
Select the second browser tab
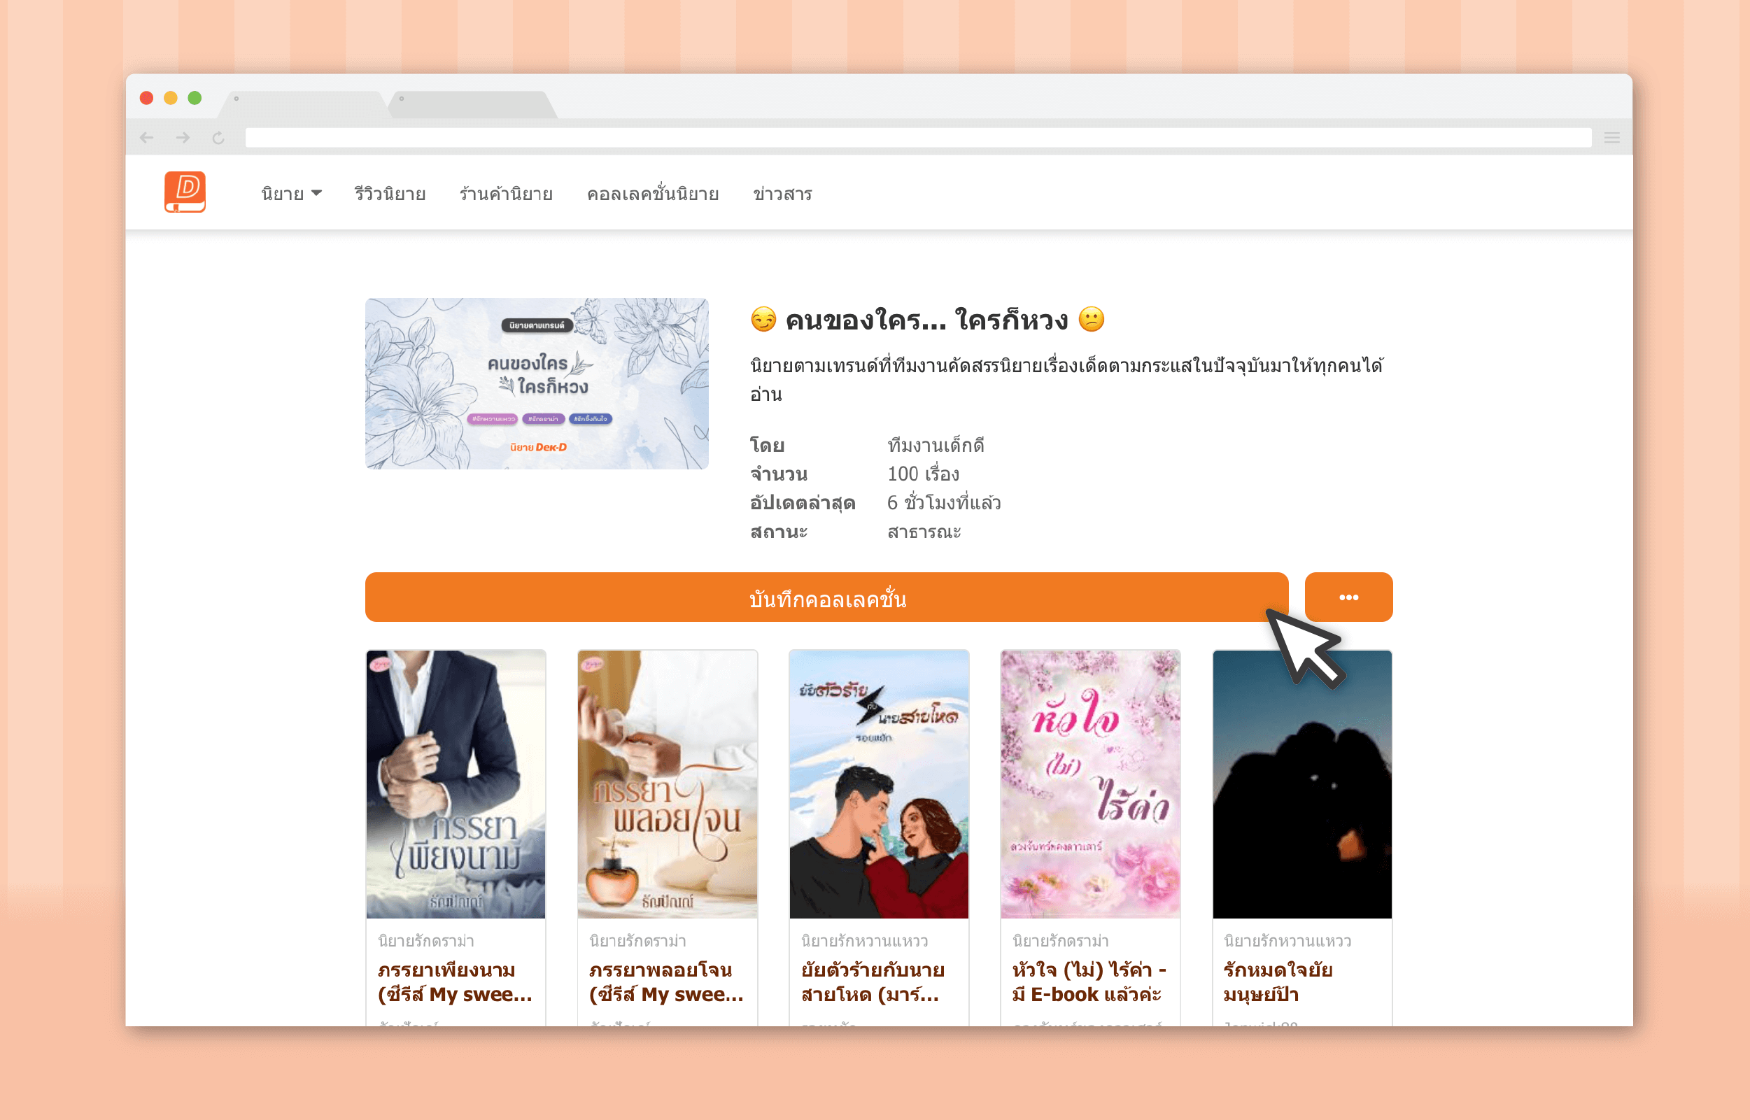(x=473, y=104)
